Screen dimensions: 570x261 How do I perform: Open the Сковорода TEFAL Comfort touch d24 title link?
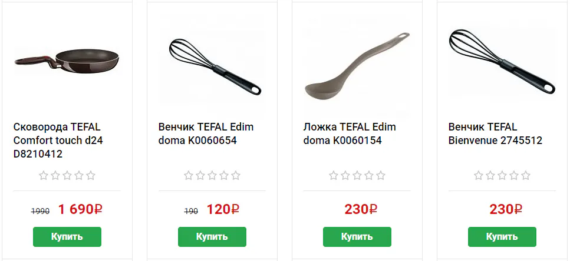point(58,140)
